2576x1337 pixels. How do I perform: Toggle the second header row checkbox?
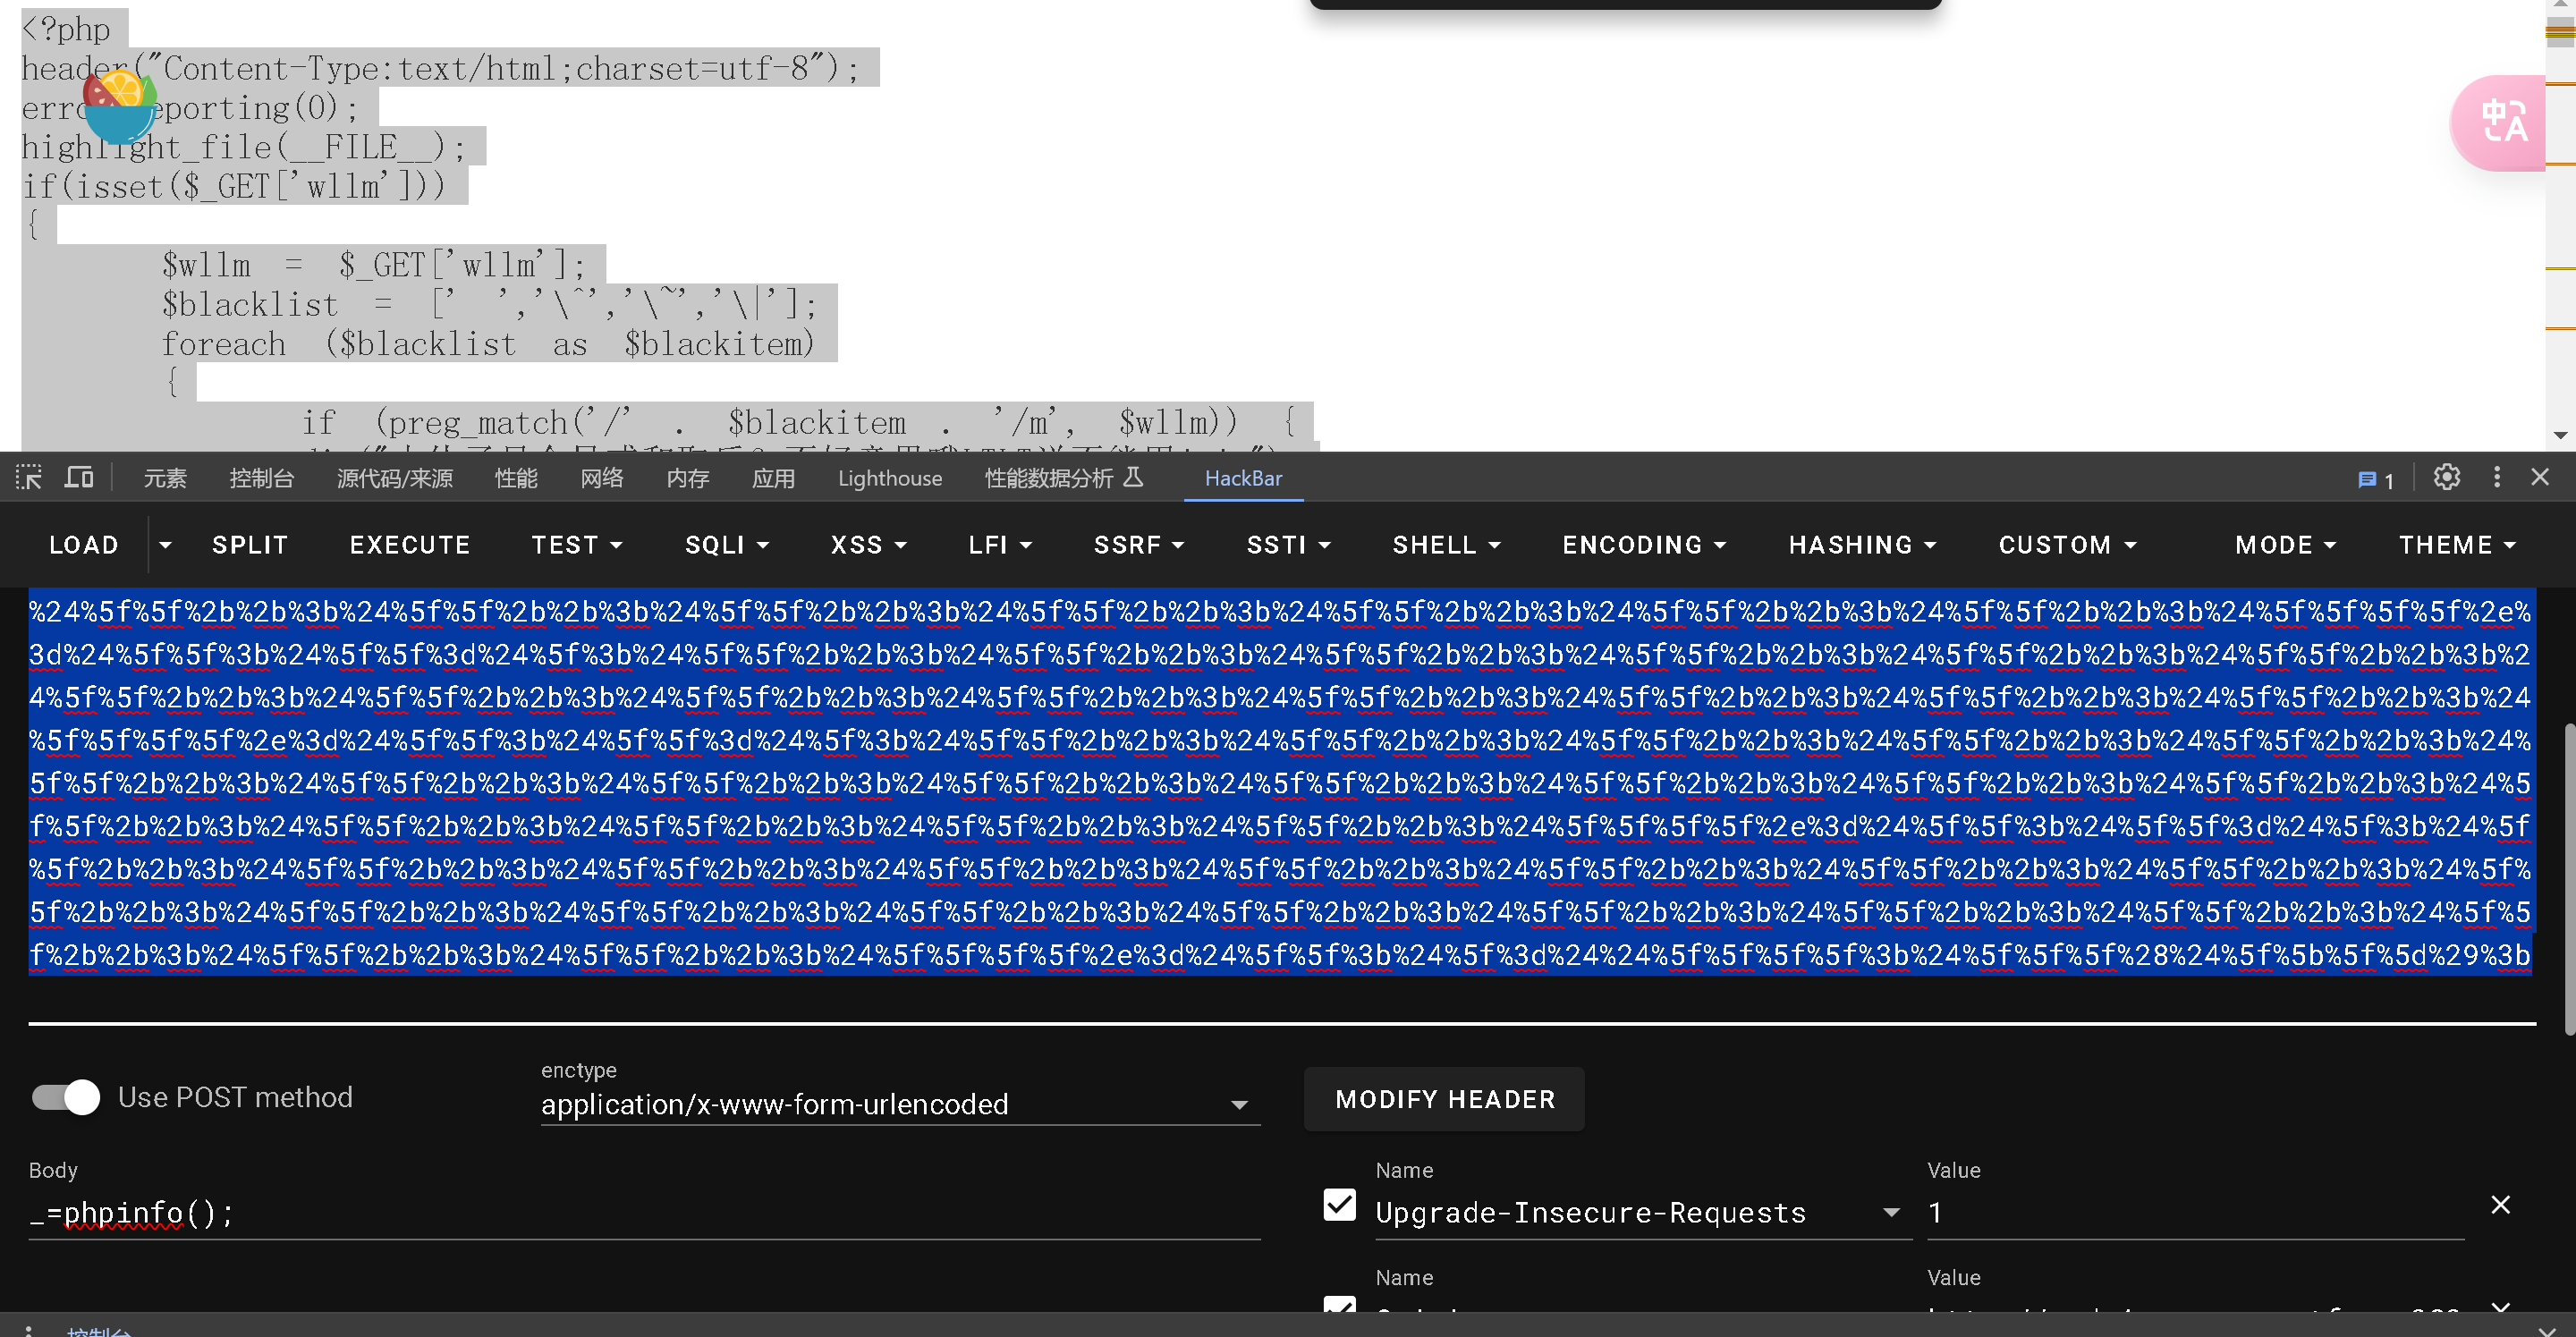(1339, 1304)
